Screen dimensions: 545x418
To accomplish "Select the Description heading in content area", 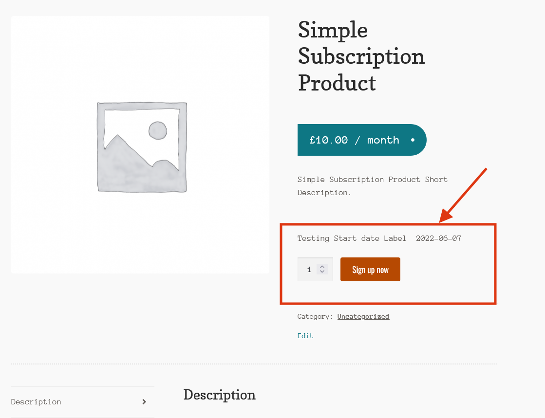I will (x=219, y=395).
